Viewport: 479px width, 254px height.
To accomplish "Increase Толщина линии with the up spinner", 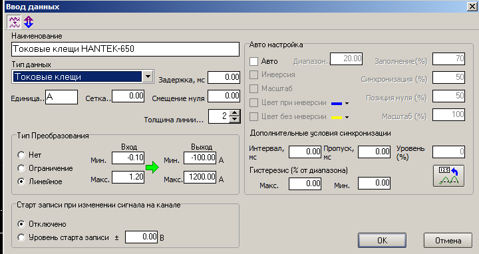I will click(235, 112).
